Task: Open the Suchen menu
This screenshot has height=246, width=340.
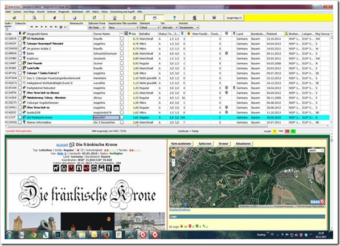Action: [x=17, y=12]
